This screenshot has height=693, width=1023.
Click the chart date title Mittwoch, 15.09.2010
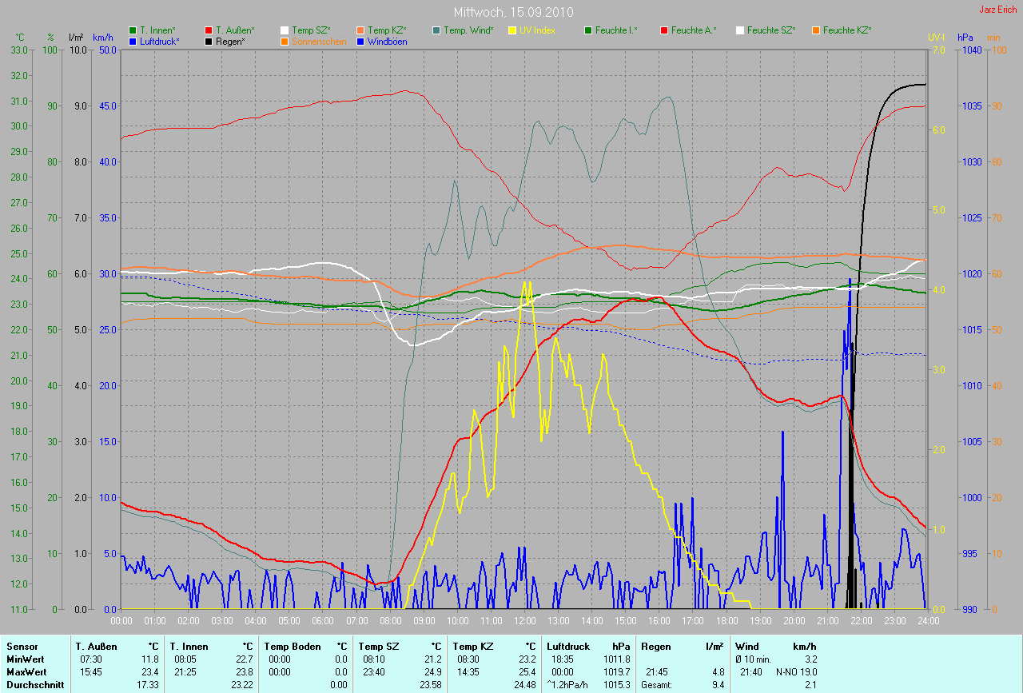511,13
